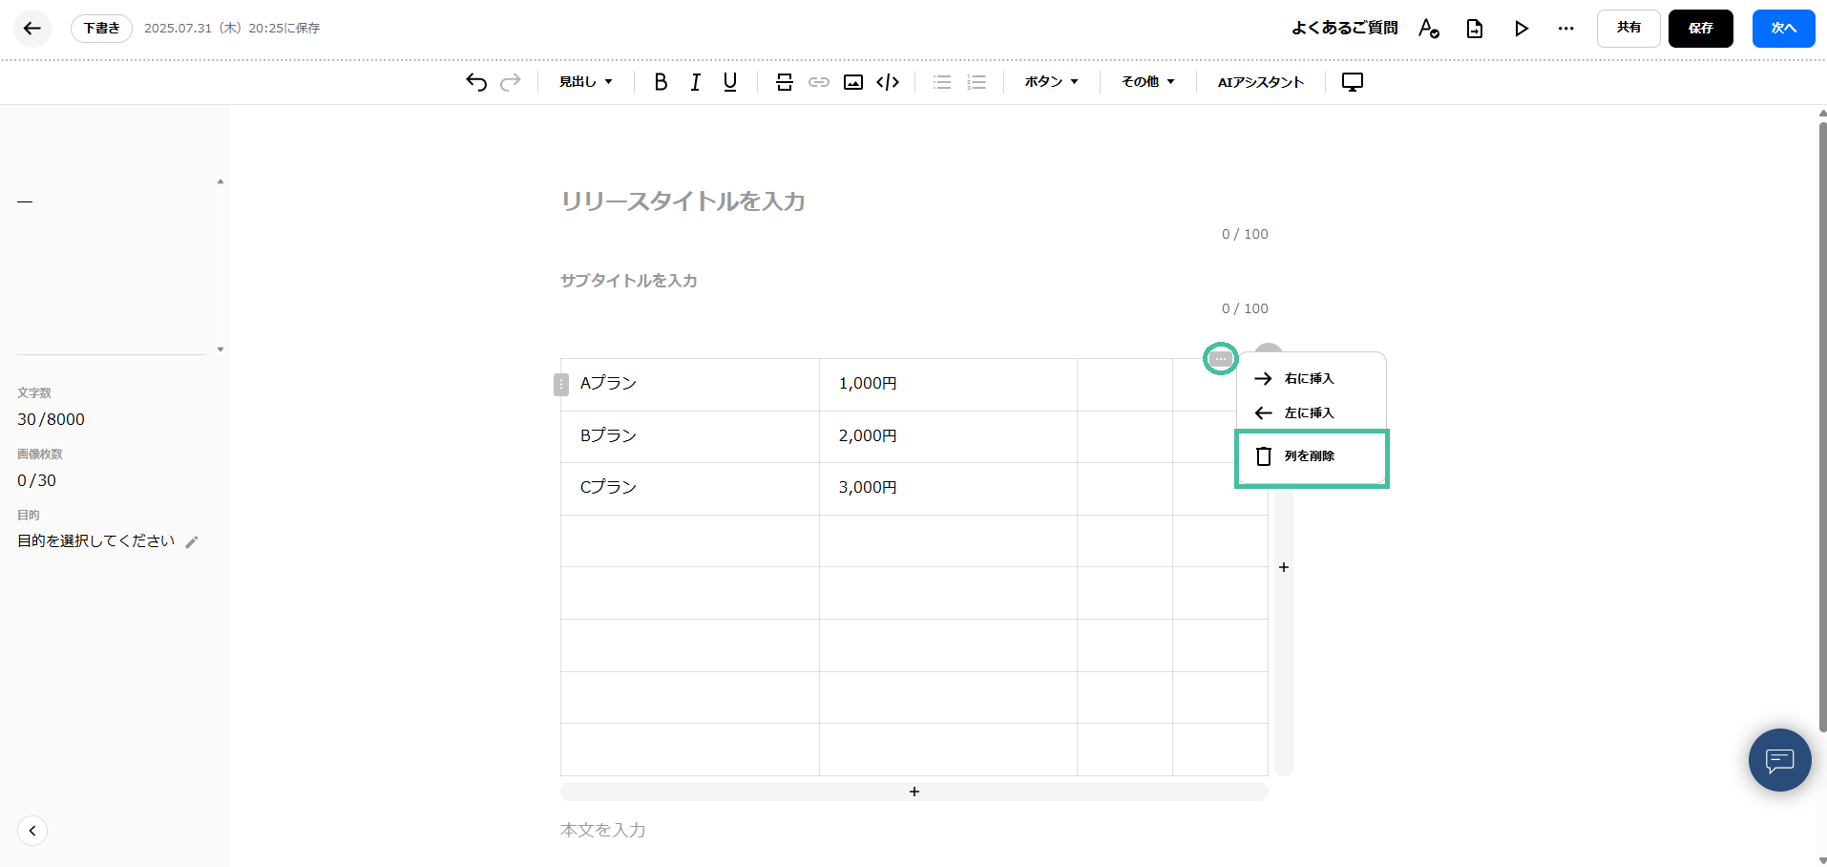
Task: Insert a hyperlink using the link icon
Action: coord(818,82)
